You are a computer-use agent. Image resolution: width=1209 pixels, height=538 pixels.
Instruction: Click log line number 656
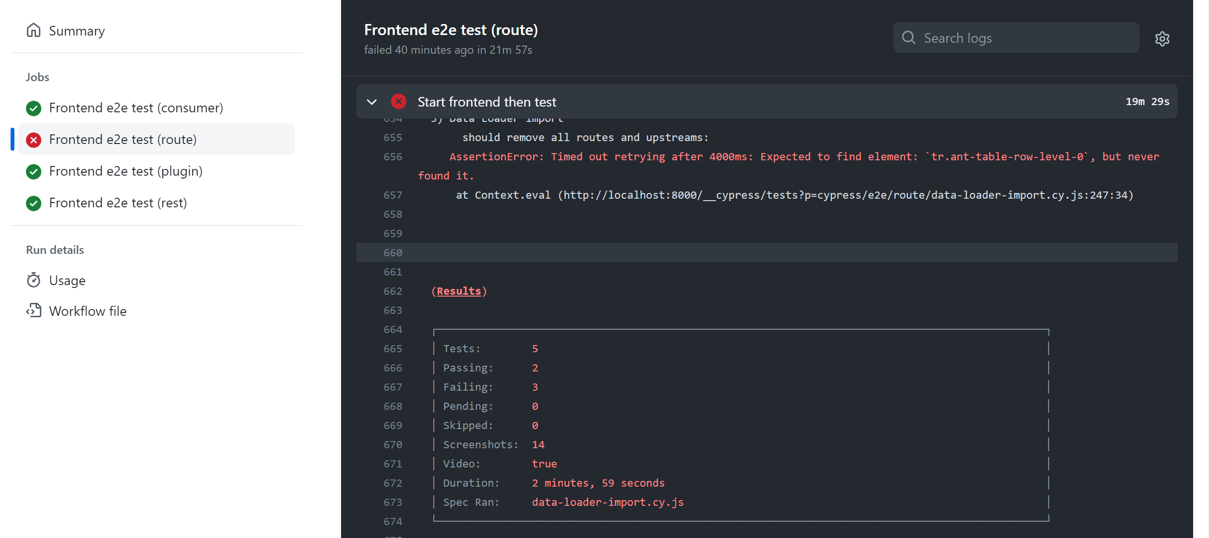(392, 156)
